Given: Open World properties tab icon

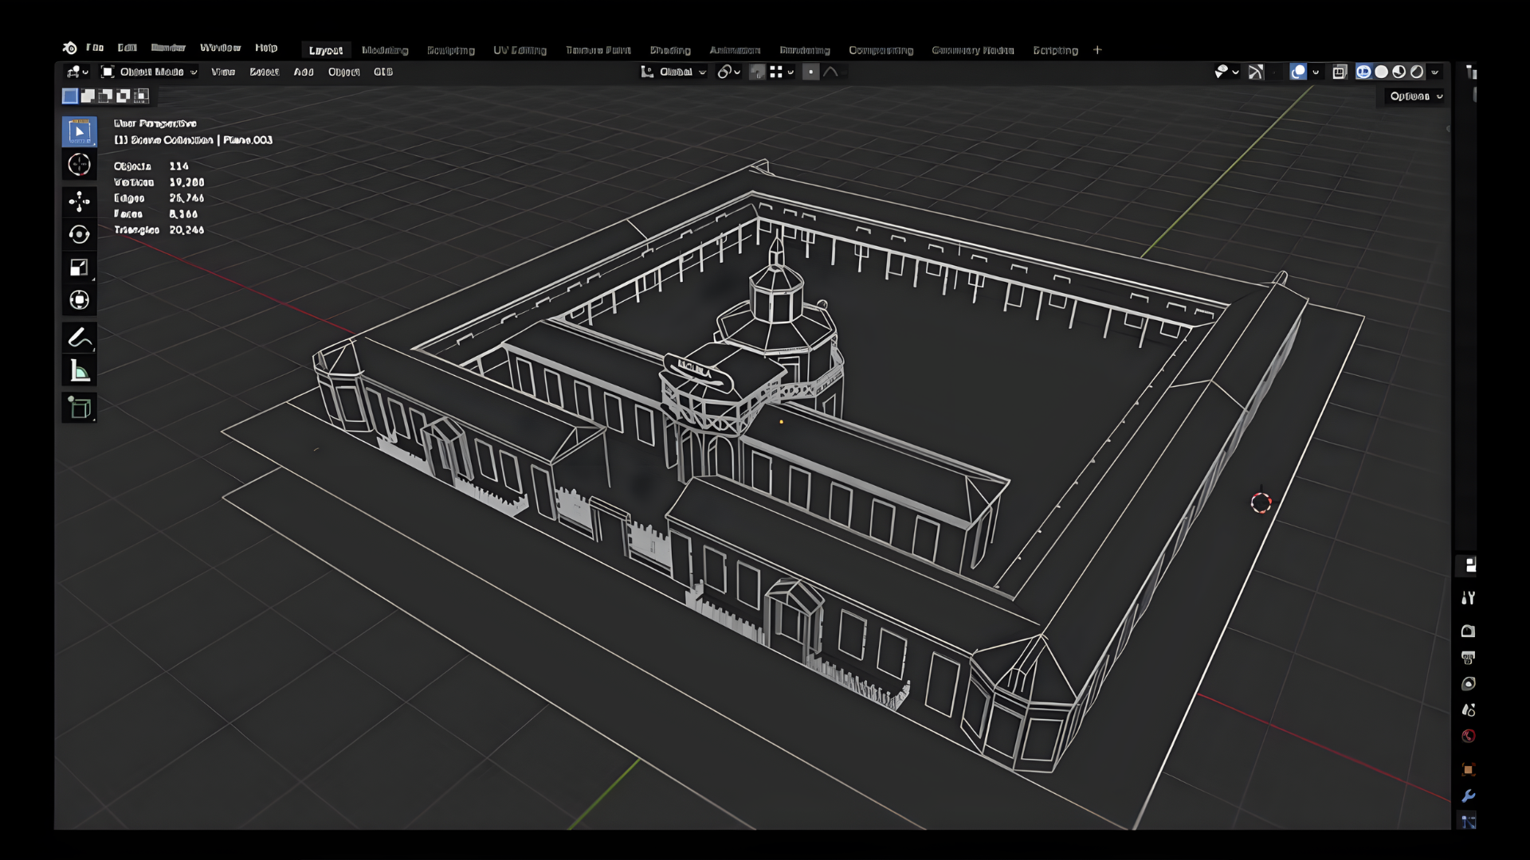Looking at the screenshot, I should point(1468,736).
